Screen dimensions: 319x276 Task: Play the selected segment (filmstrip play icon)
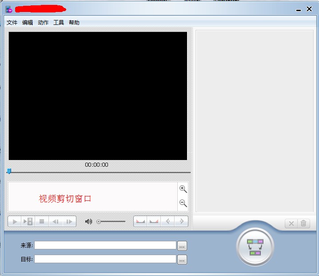click(28, 221)
